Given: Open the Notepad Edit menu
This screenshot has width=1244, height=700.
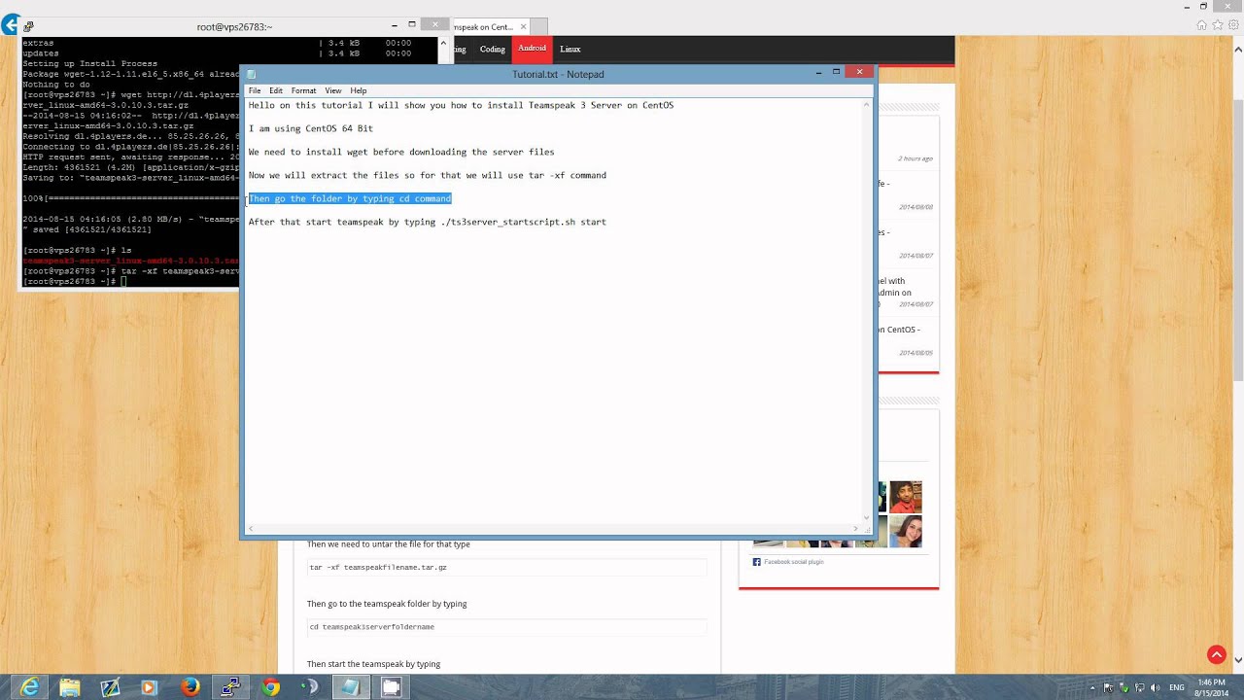Looking at the screenshot, I should [x=276, y=90].
